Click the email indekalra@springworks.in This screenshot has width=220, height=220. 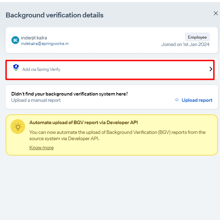pos(45,44)
